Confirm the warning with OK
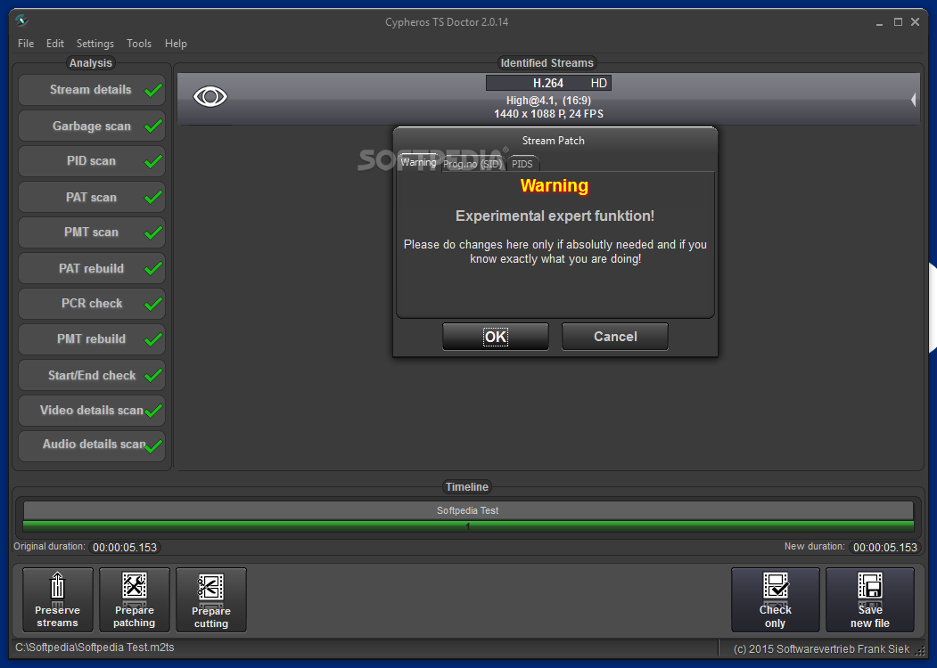937x668 pixels. [x=496, y=337]
